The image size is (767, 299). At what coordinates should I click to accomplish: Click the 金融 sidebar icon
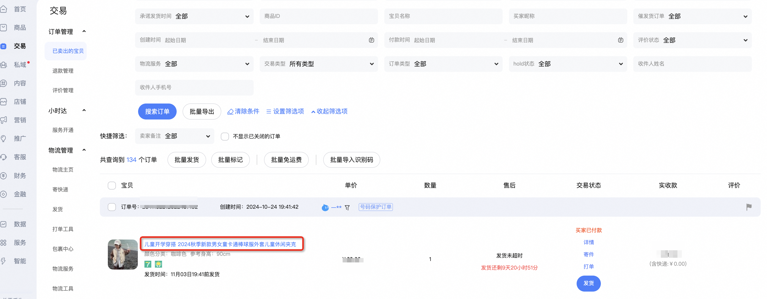[x=4, y=194]
